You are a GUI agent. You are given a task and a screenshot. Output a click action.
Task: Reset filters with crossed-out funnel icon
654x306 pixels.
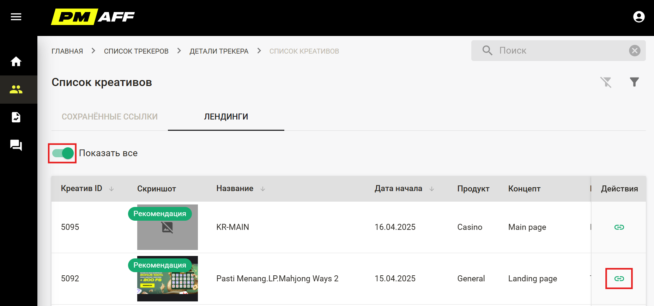pyautogui.click(x=606, y=82)
